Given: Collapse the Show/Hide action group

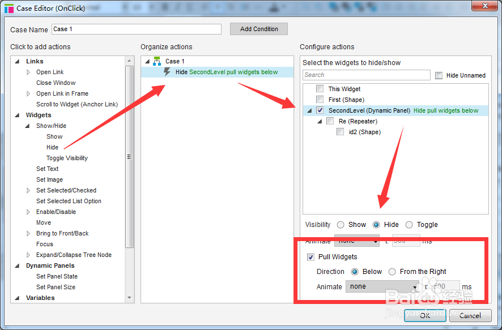Looking at the screenshot, I should point(28,126).
